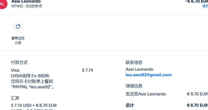Click the Assi Leonardo header name
The image size is (208, 110).
point(26,2)
